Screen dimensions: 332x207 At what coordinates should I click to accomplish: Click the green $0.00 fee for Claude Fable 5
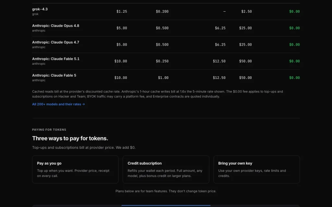pyautogui.click(x=294, y=78)
